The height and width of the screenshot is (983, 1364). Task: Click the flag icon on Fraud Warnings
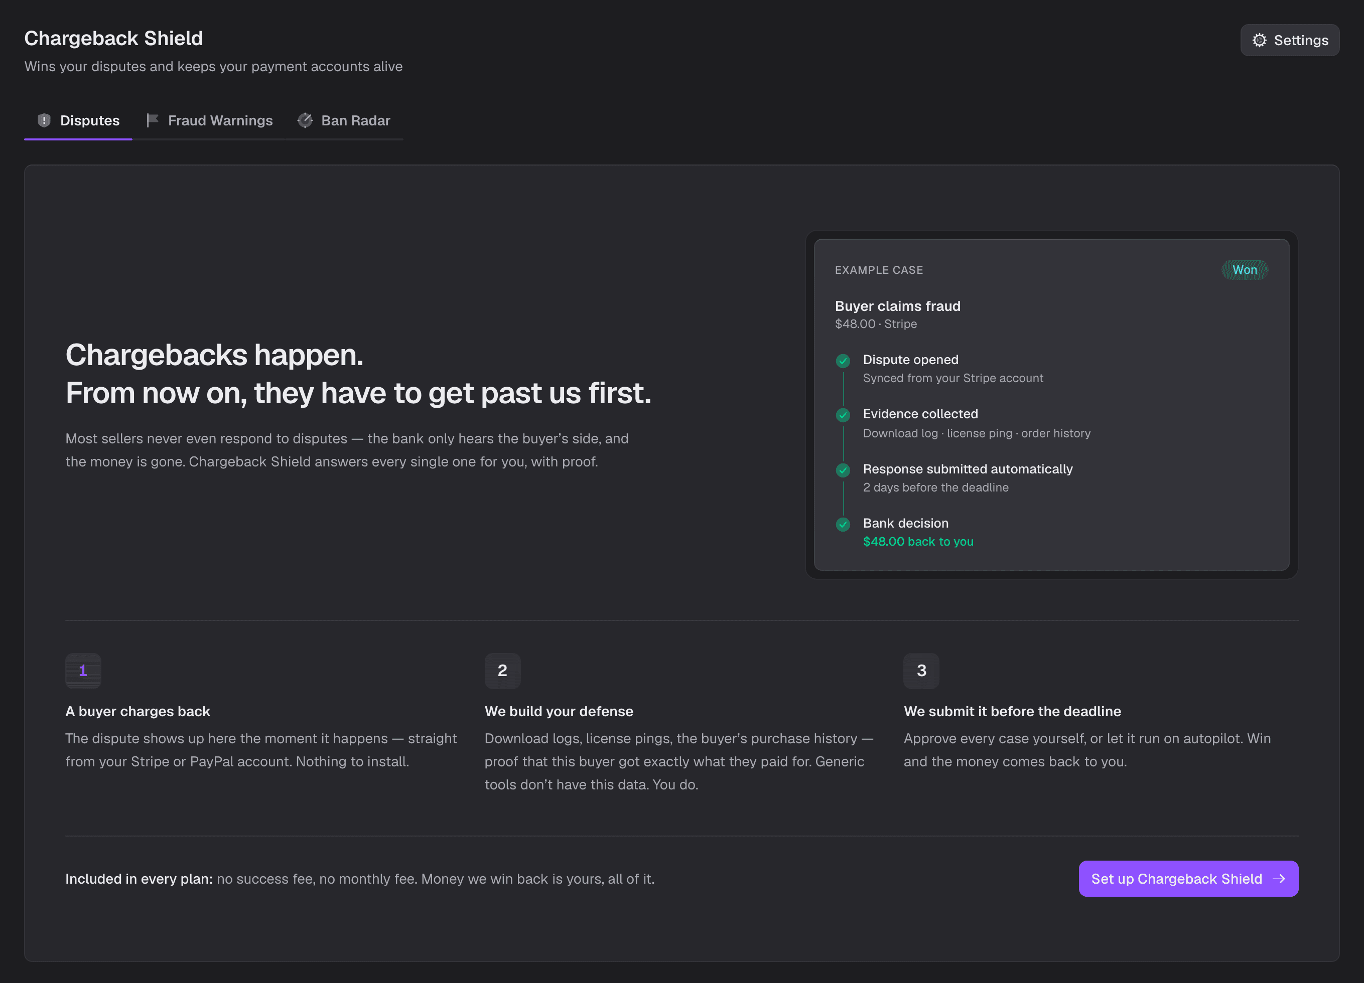(152, 120)
